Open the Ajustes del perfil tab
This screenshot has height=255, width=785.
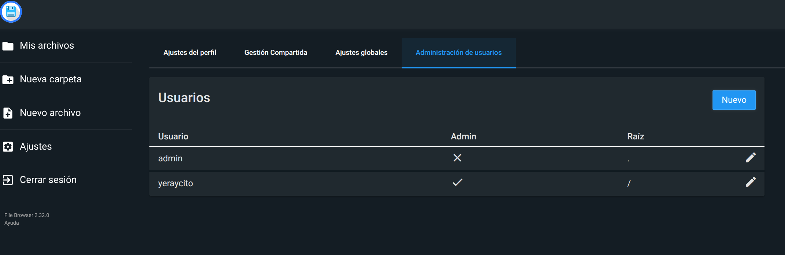190,53
